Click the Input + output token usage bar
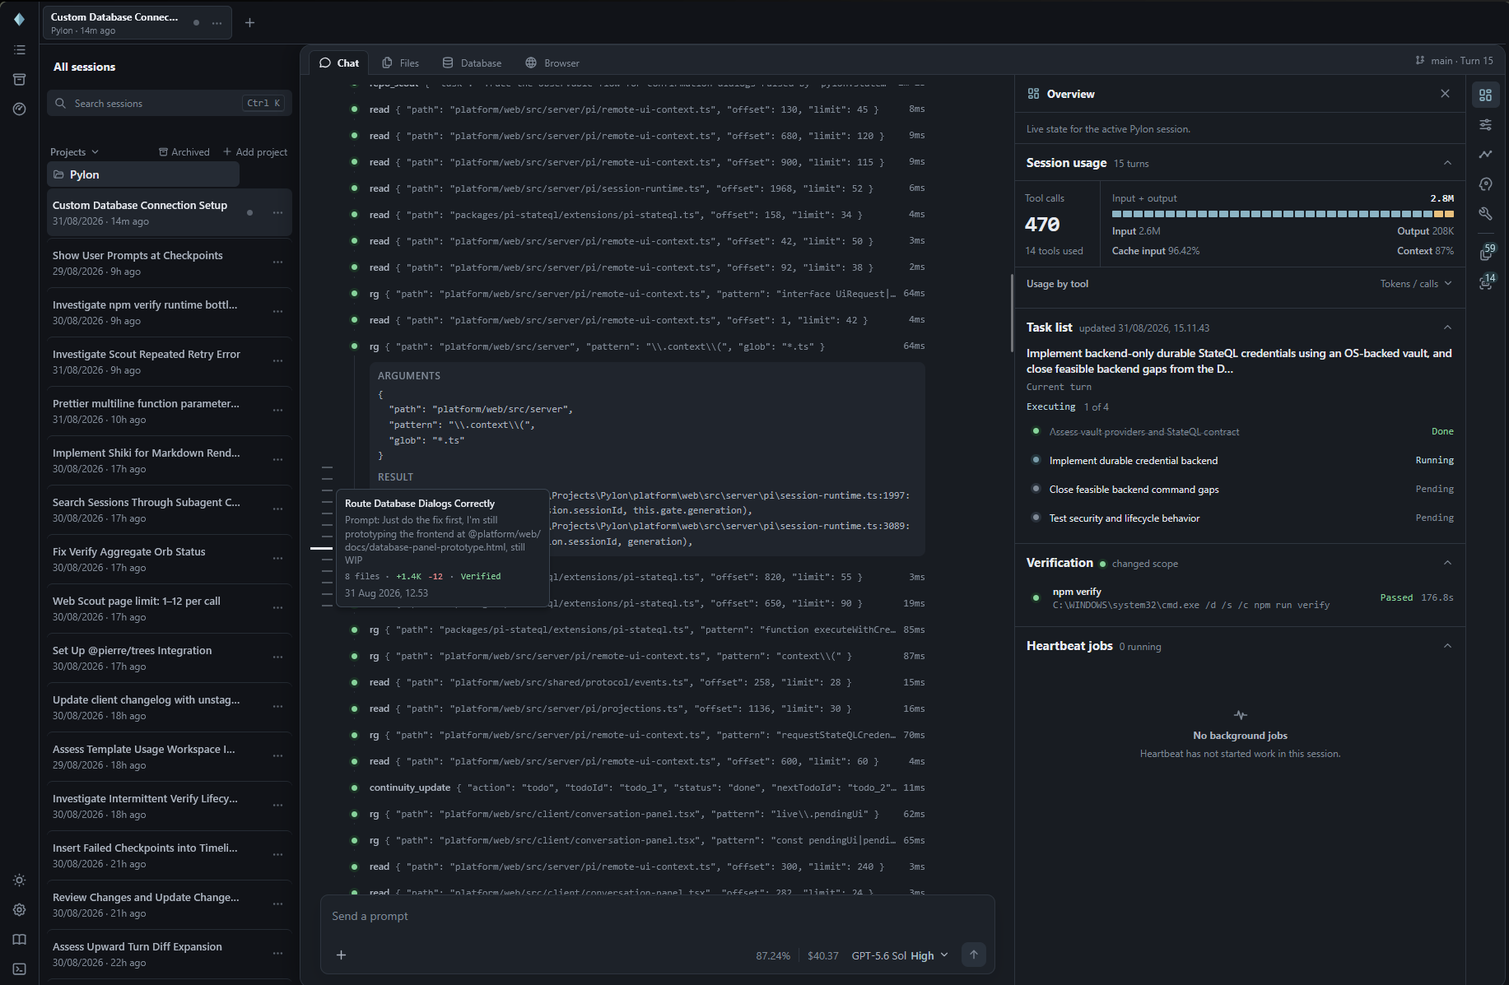The height and width of the screenshot is (985, 1509). [x=1283, y=214]
